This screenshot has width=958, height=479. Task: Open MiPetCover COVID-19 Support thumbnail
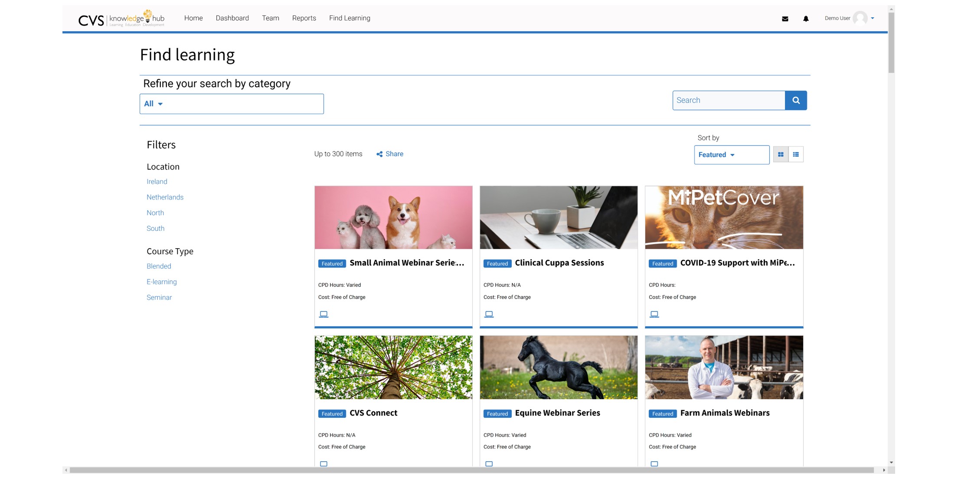[x=724, y=217]
